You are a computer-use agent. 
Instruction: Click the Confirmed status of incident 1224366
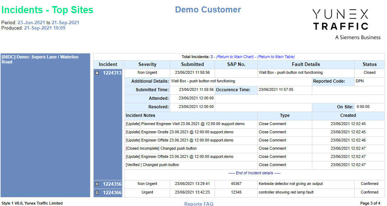pyautogui.click(x=370, y=192)
